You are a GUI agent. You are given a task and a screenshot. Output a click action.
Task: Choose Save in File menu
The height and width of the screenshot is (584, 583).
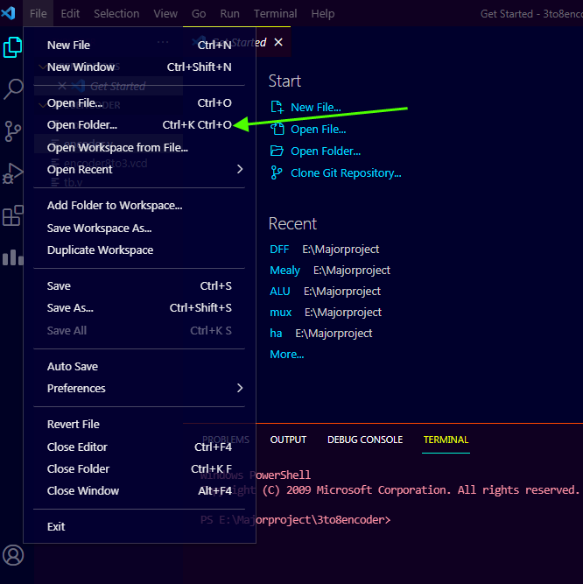coord(139,286)
